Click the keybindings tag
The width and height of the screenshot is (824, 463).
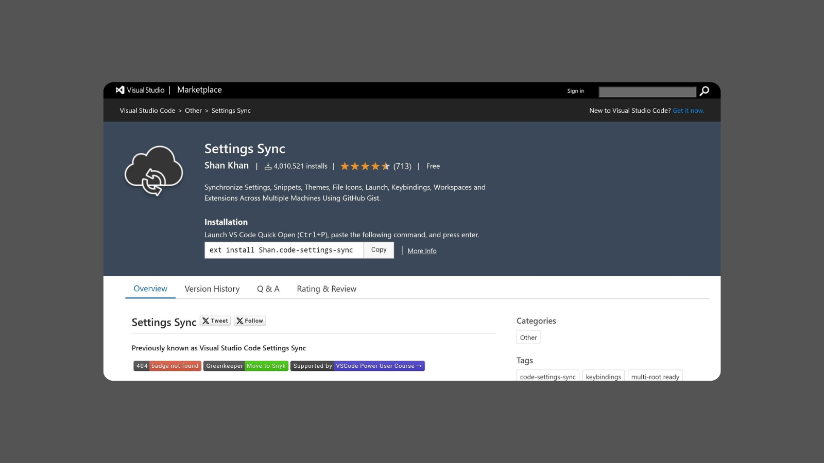click(604, 376)
